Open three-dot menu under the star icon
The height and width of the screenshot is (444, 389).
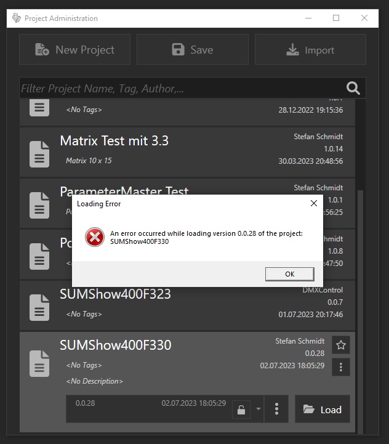340,368
